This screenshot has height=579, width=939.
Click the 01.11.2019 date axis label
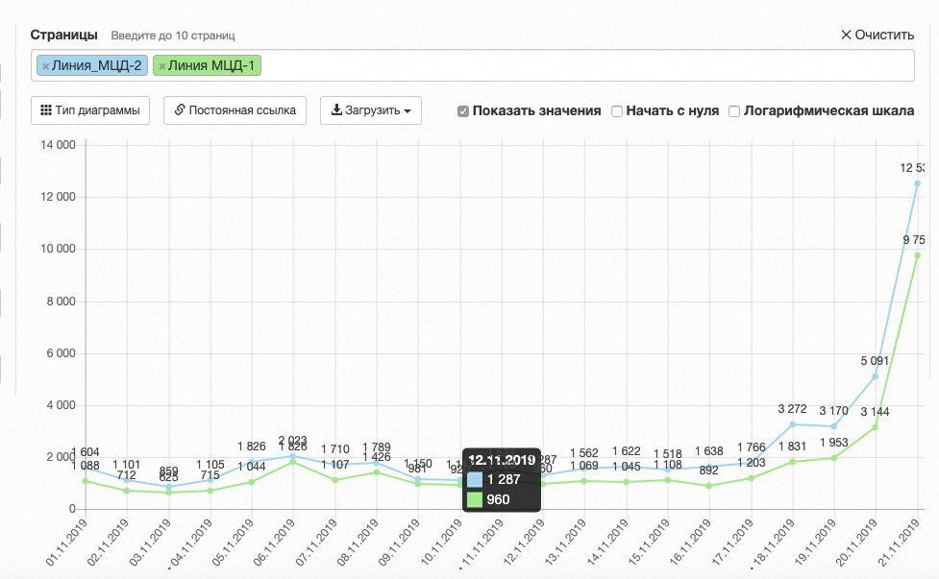click(x=67, y=543)
